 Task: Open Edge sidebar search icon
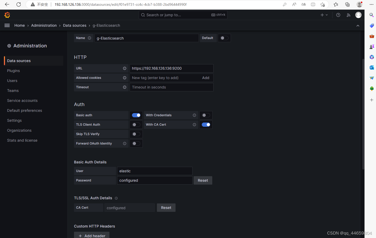[372, 15]
